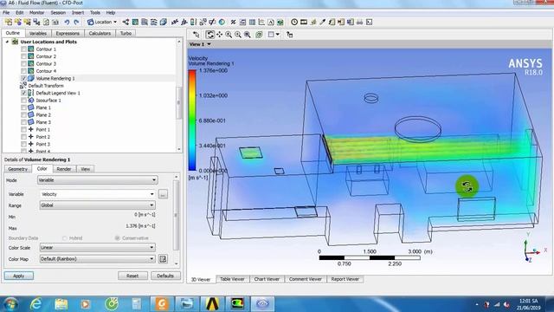This screenshot has width=554, height=312.
Task: Click the Load Results icon in toolbar
Action: click(9, 22)
